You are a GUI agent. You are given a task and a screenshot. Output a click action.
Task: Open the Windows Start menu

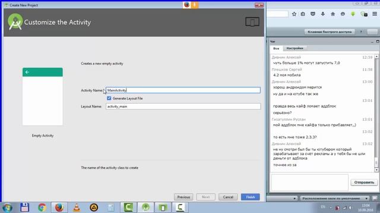(x=7, y=208)
